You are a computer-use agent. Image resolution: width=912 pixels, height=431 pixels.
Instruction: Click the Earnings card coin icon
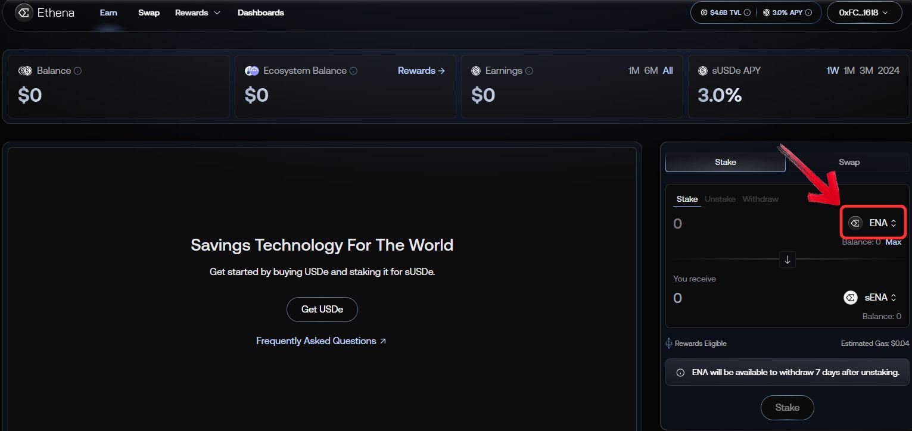pos(476,71)
